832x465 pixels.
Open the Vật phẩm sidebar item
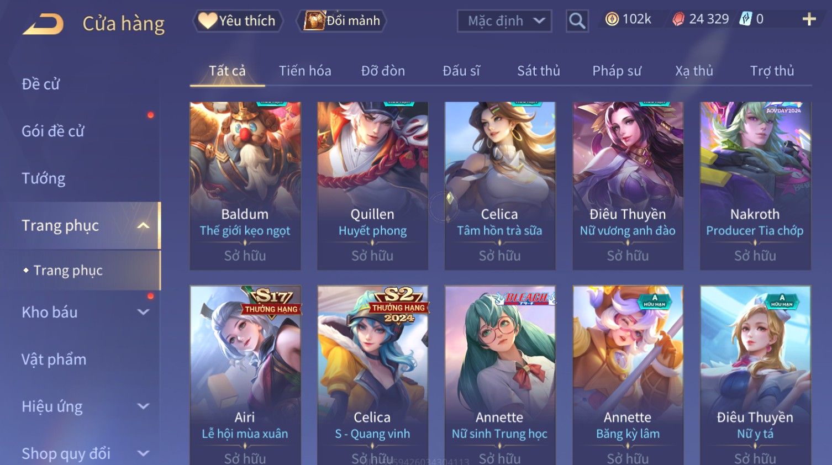tap(54, 360)
